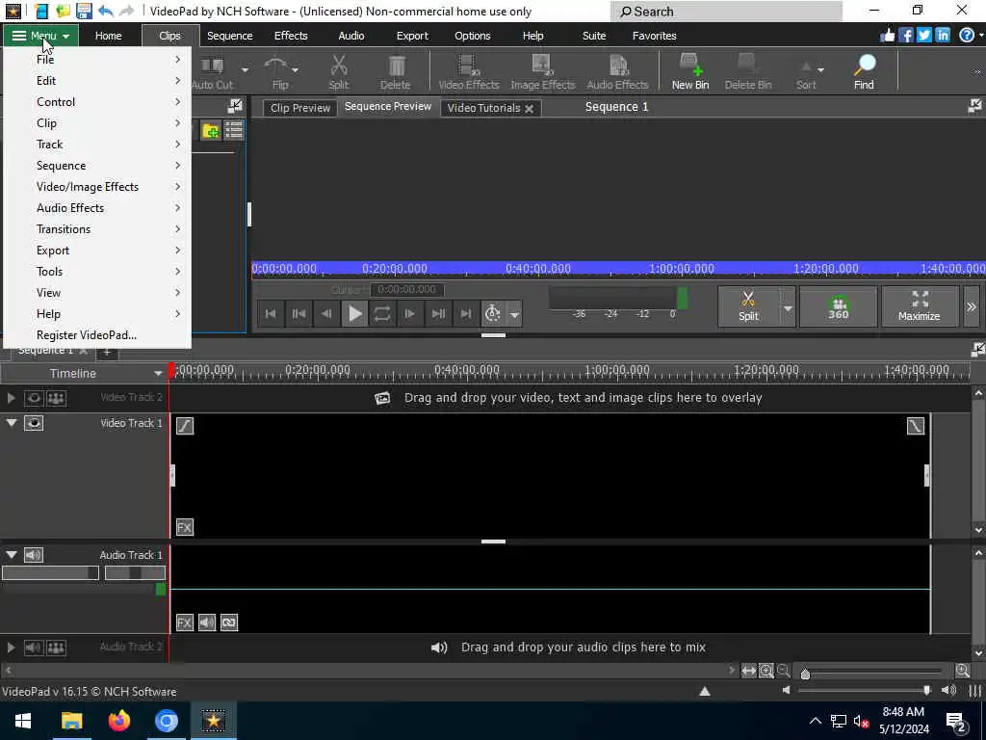The image size is (986, 740).
Task: Select Register VideoPad... menu entry
Action: (x=97, y=334)
